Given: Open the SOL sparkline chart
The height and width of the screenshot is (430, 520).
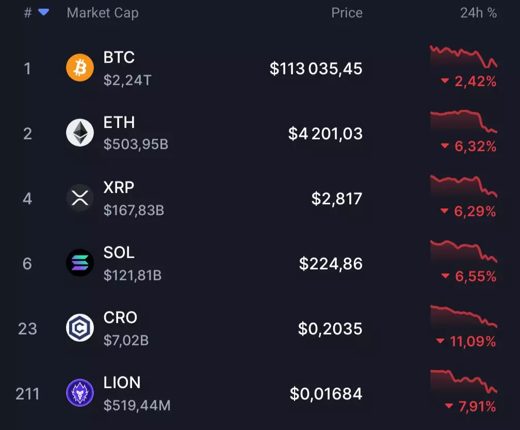Looking at the screenshot, I should coord(463,251).
